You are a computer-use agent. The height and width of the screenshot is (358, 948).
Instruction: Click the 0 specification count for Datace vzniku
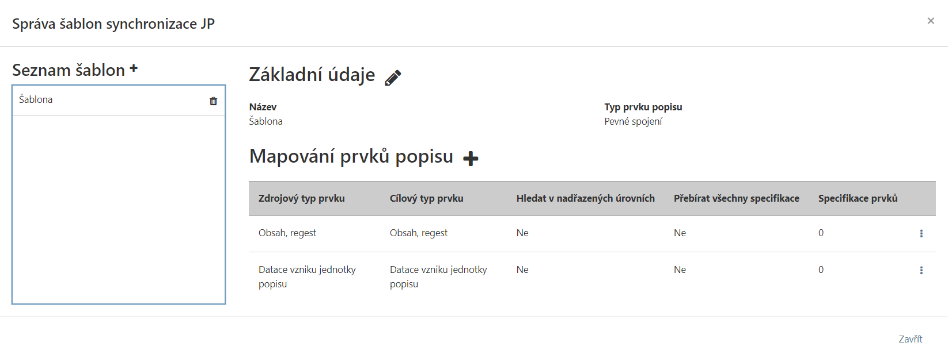point(821,270)
